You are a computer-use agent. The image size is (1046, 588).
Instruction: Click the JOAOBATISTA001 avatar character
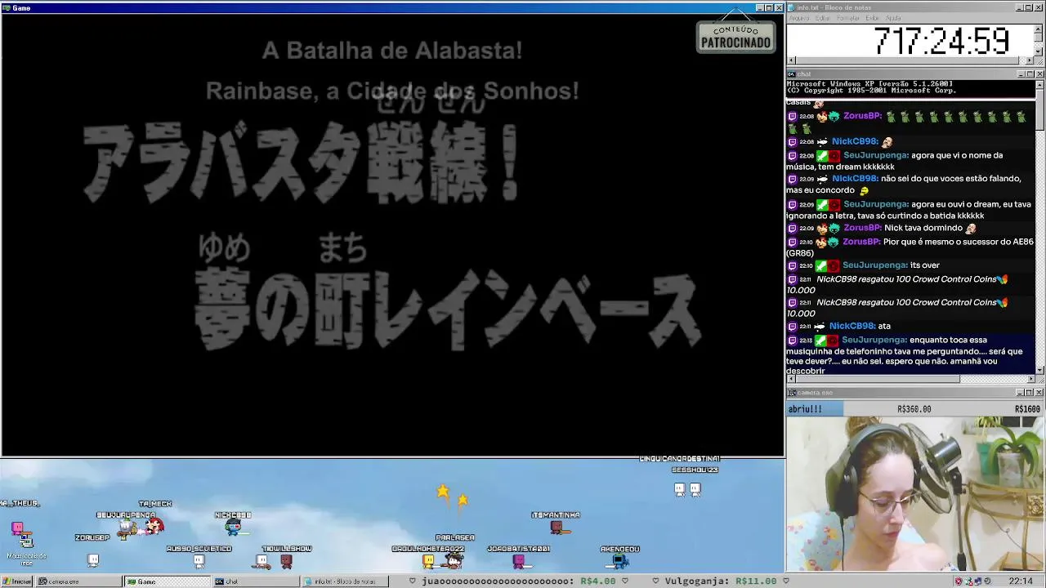519,561
